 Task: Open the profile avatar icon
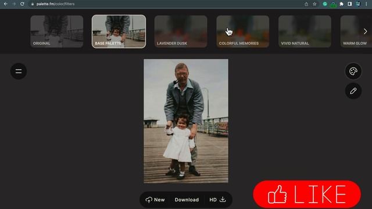click(x=358, y=4)
